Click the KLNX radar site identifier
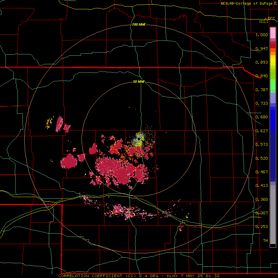 [172, 276]
